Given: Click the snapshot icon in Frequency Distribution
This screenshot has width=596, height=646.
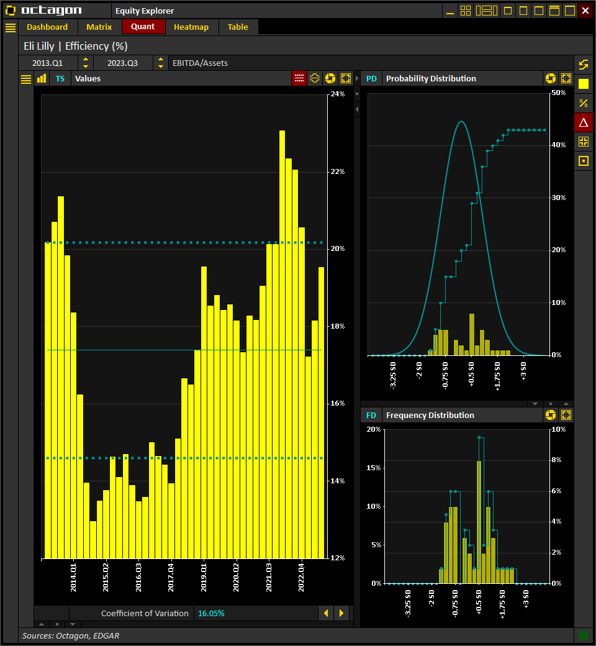Looking at the screenshot, I should (x=551, y=415).
